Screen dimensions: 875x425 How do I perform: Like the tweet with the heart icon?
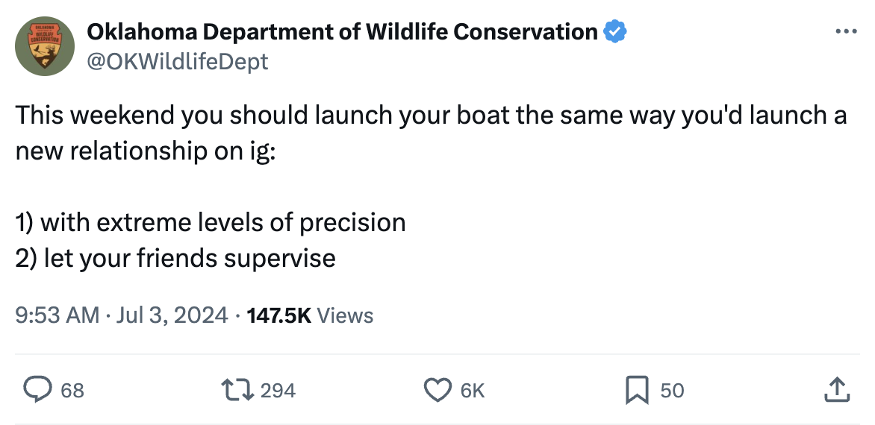(x=438, y=390)
